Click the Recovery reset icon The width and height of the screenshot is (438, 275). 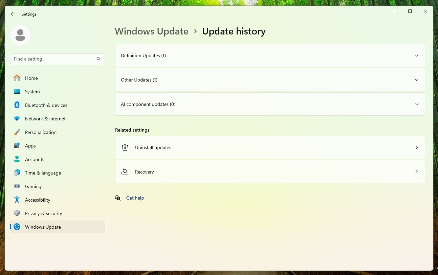coord(125,172)
